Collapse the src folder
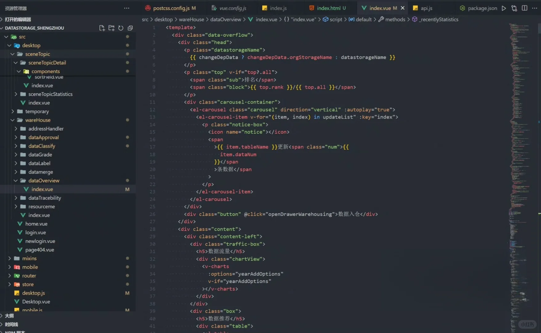The image size is (541, 333). pyautogui.click(x=6, y=37)
